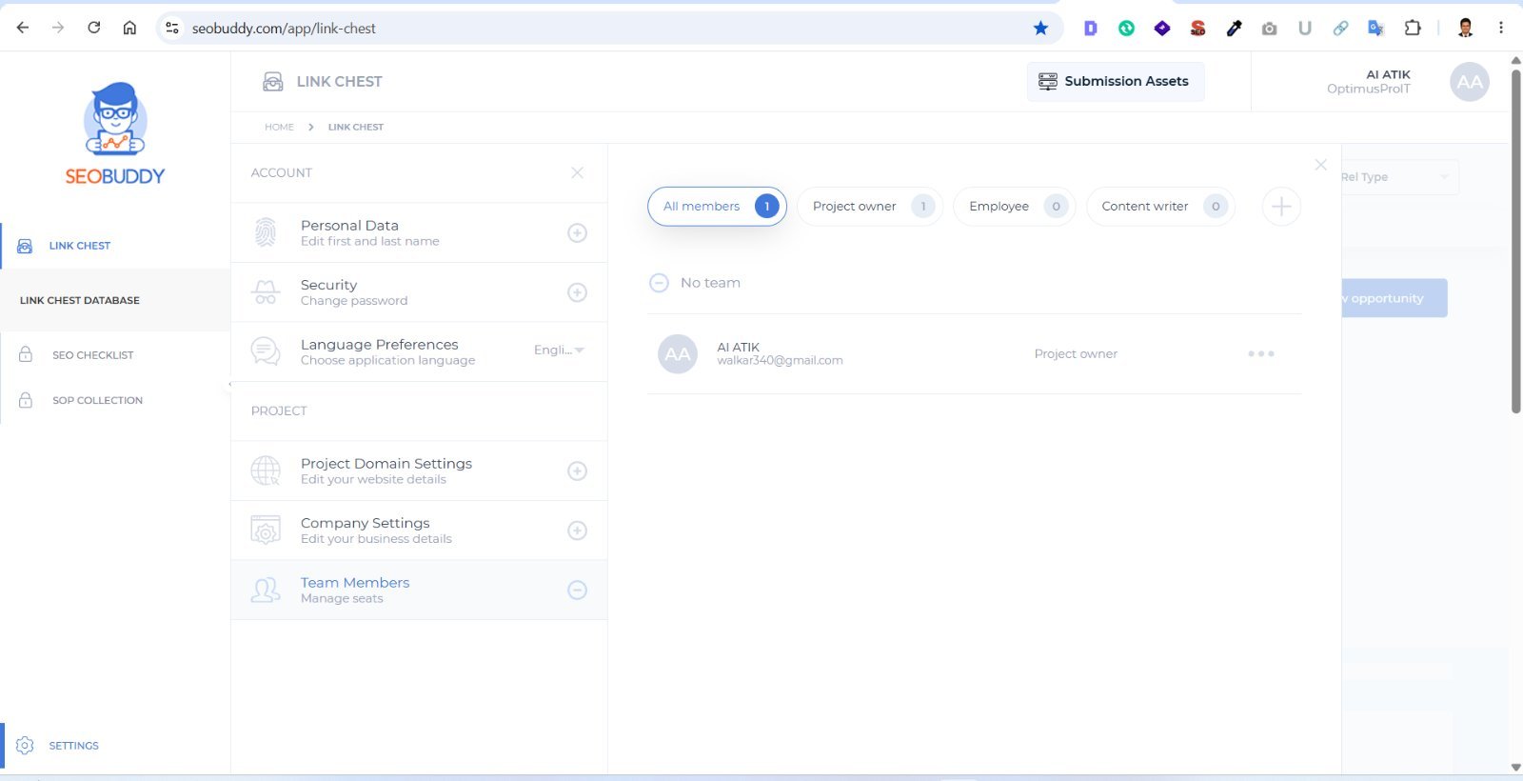Click SOP Collection lock icon

[x=26, y=400]
